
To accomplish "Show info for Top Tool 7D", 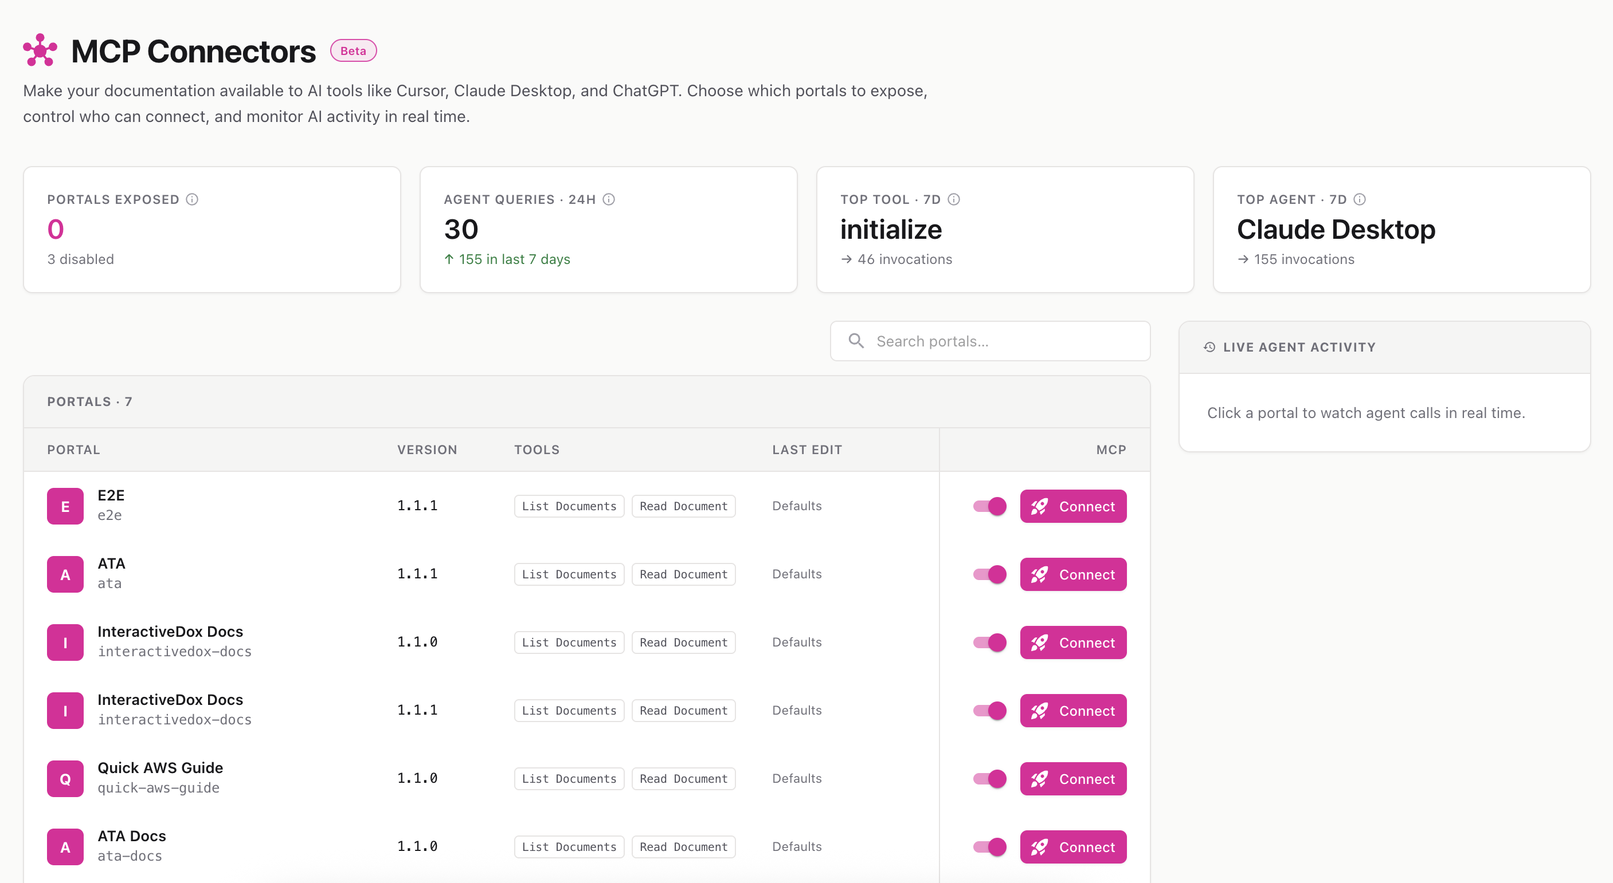I will click(x=954, y=199).
